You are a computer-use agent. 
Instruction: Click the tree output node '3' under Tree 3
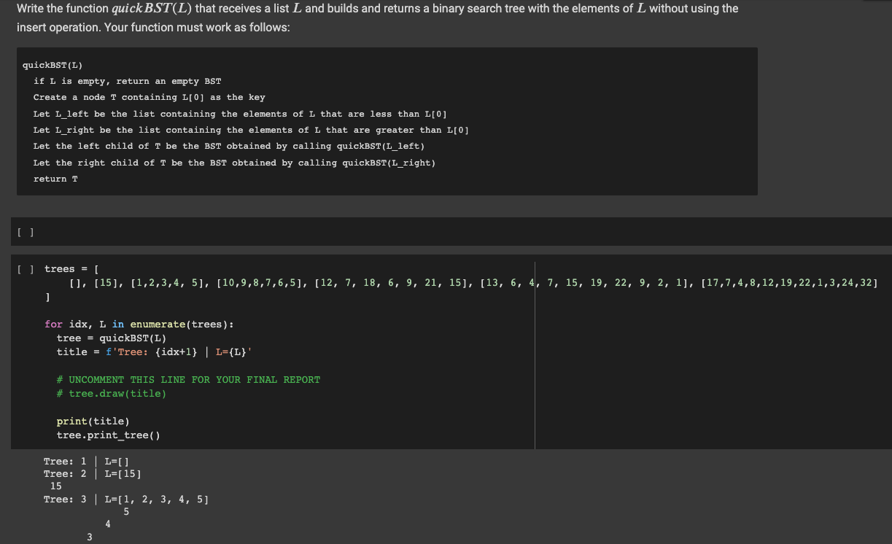click(89, 537)
